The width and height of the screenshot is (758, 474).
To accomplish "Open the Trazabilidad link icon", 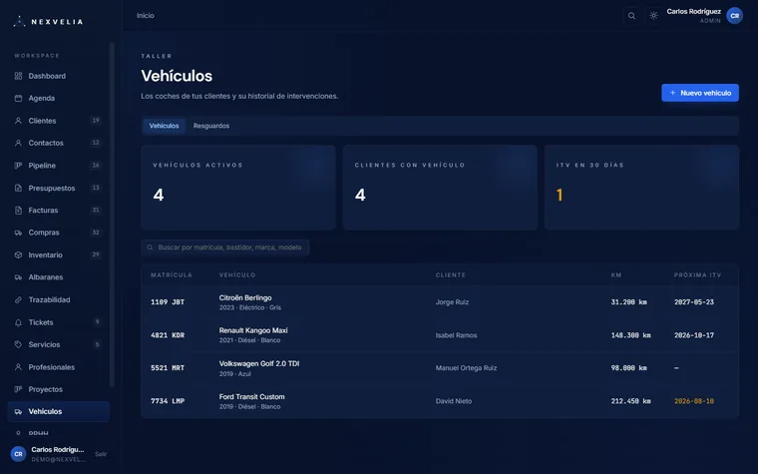I will point(18,300).
